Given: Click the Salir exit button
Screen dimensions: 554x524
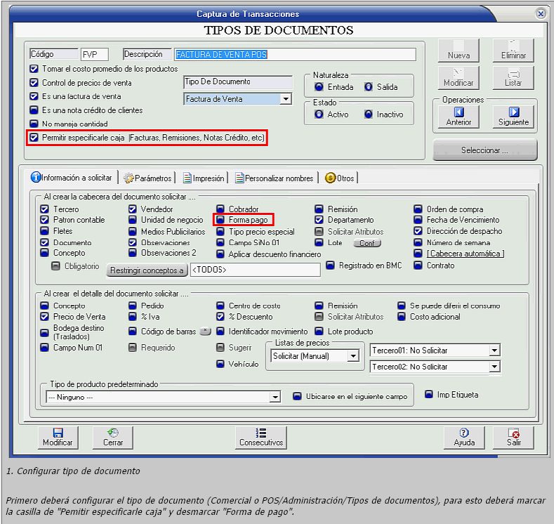Looking at the screenshot, I should 513,437.
